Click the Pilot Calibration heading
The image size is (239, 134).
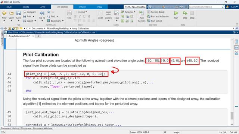coord(41,55)
